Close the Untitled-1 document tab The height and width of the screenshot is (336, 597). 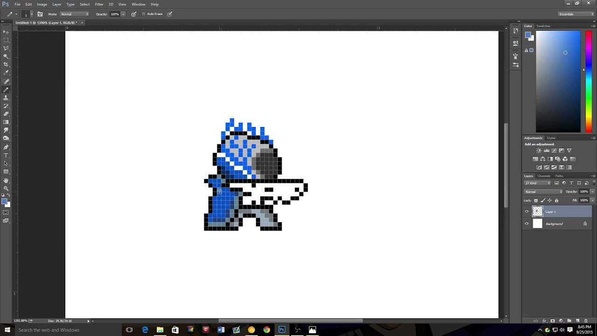82,22
